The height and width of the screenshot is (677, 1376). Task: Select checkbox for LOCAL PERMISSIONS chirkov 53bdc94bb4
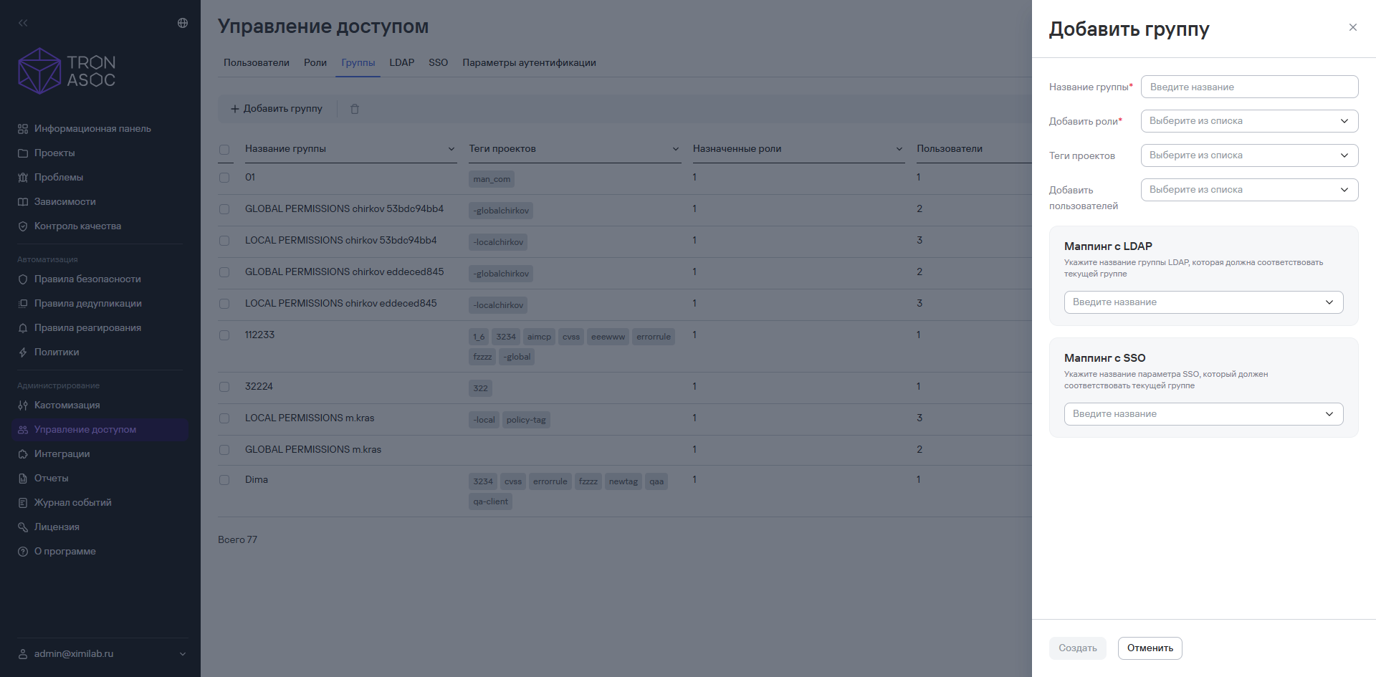(x=224, y=241)
